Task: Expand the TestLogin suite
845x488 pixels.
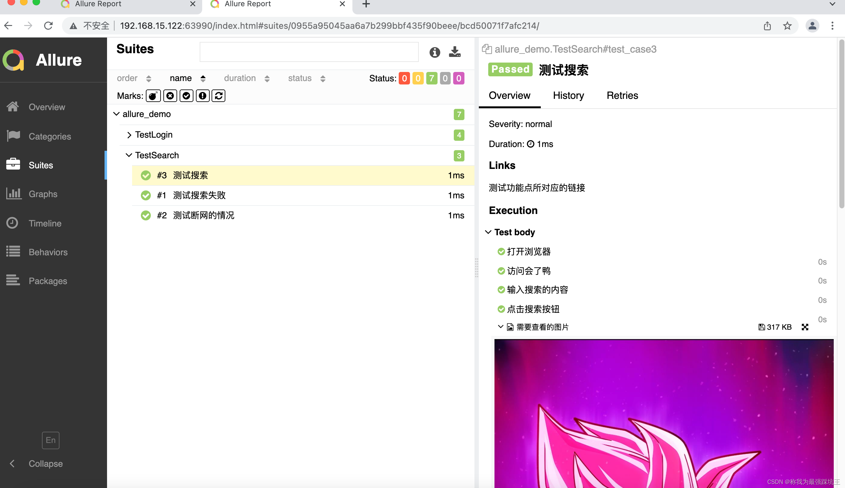Action: (x=129, y=135)
